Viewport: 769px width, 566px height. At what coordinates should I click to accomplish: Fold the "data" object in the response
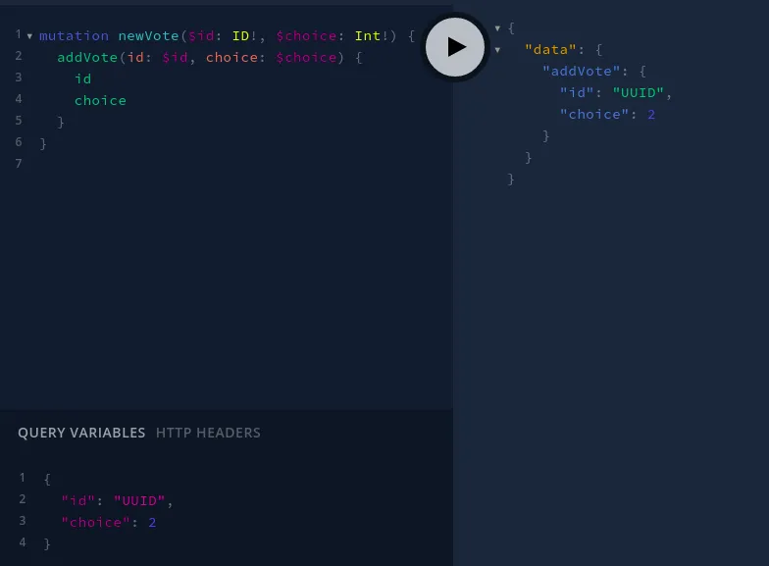[x=497, y=49]
